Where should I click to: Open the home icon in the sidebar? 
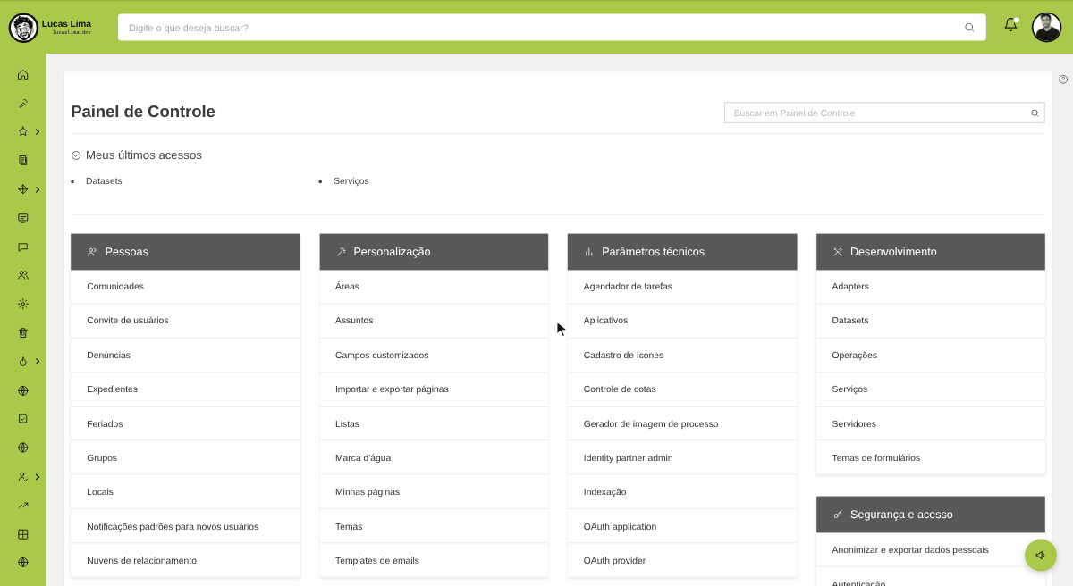pyautogui.click(x=23, y=75)
